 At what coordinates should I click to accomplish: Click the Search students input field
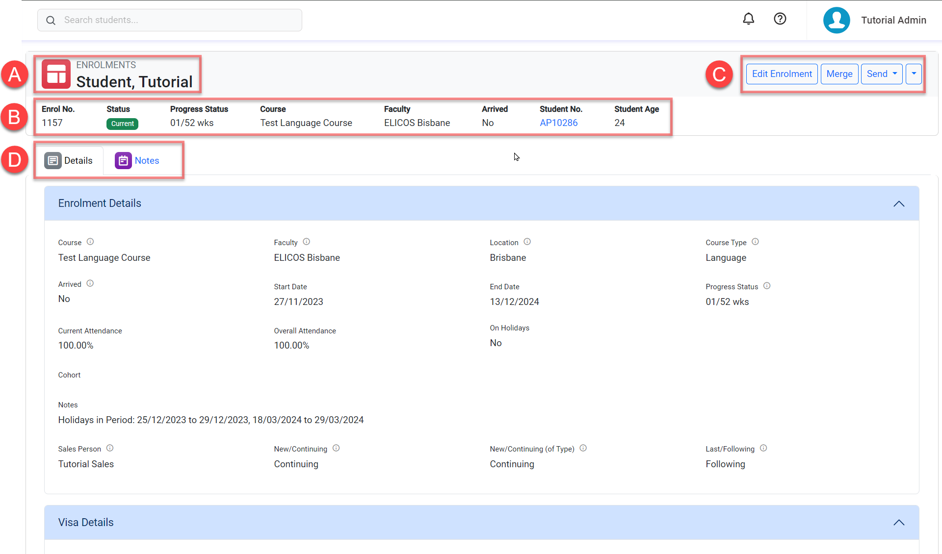pos(170,20)
